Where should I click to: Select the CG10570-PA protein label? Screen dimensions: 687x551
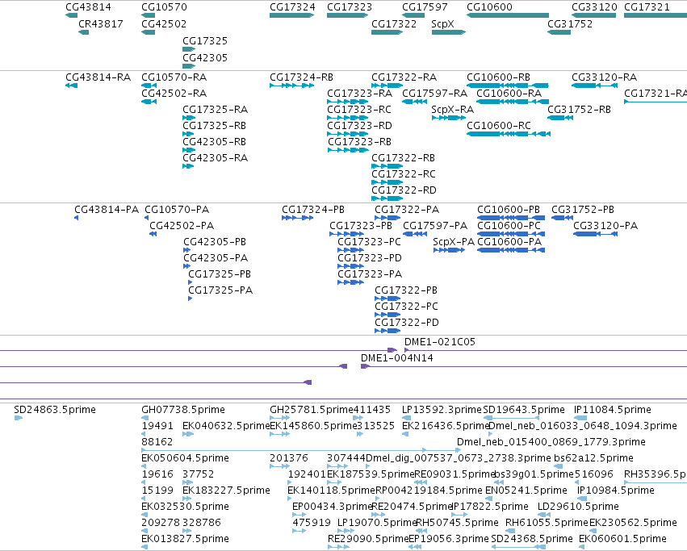[x=177, y=210]
